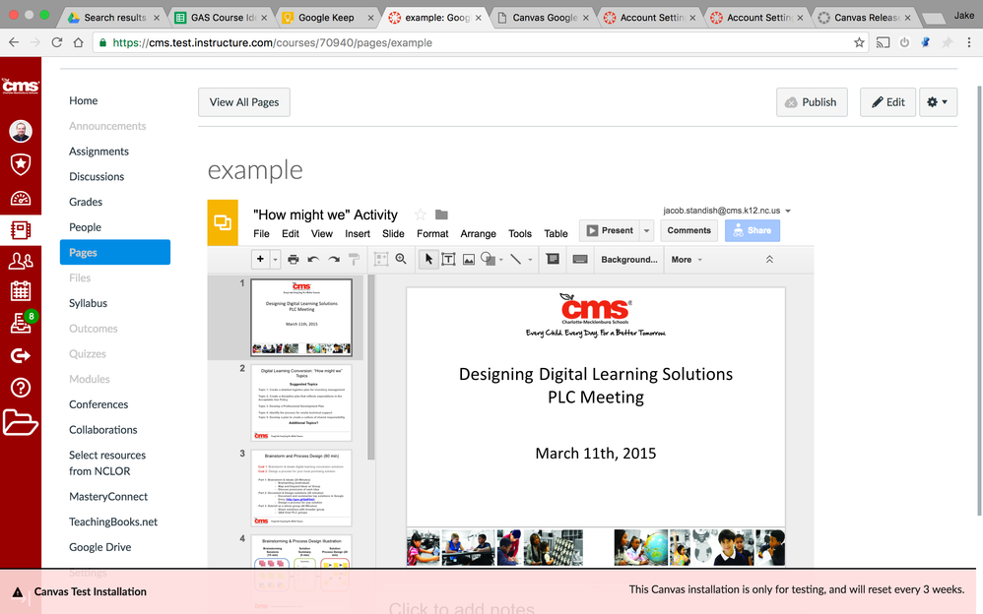Collapse the Slides menus with double chevron
The width and height of the screenshot is (983, 614).
click(769, 260)
